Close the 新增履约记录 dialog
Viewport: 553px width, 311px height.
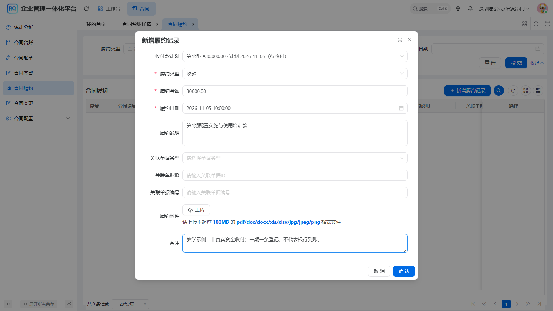[x=410, y=40]
